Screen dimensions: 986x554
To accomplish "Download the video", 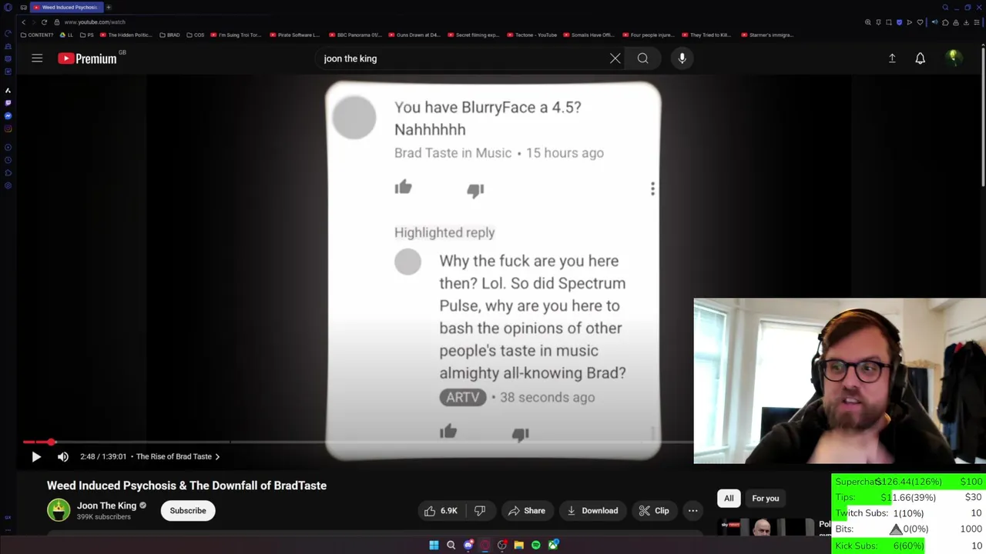I will (593, 511).
